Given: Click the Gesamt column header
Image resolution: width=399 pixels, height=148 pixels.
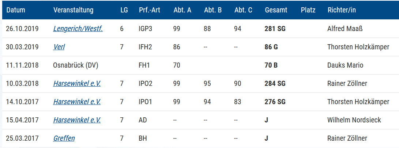Looking at the screenshot, I should click(276, 10).
